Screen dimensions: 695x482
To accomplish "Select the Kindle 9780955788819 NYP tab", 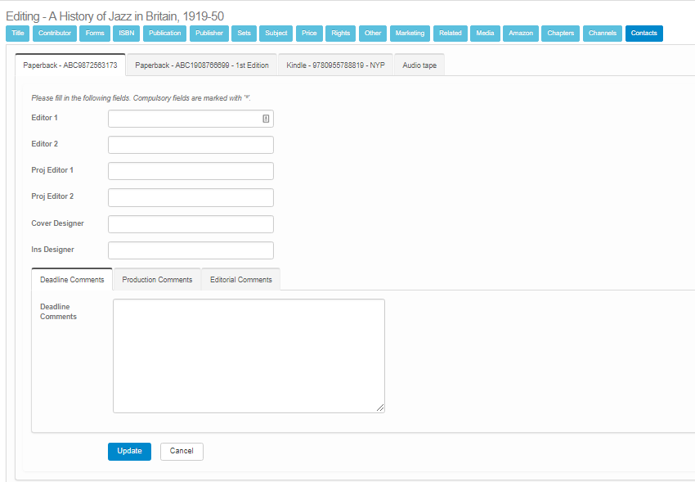I will coord(335,65).
